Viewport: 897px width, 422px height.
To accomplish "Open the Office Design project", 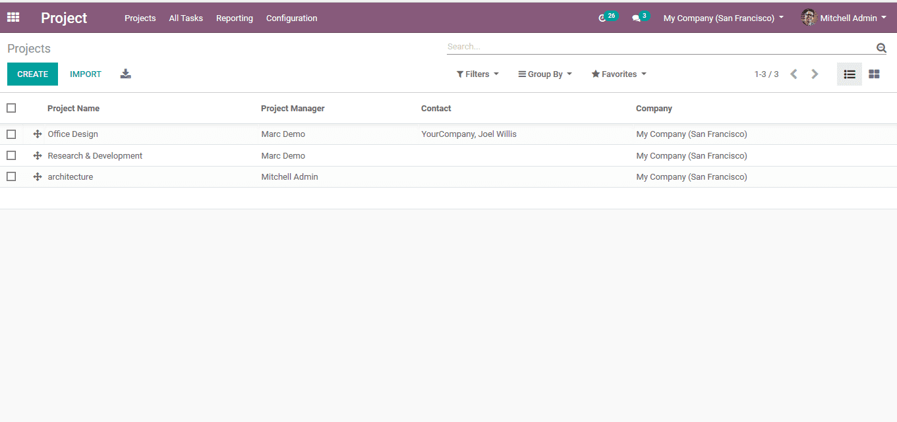I will [x=73, y=134].
